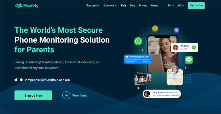Click the Msafely logo

(27, 5)
